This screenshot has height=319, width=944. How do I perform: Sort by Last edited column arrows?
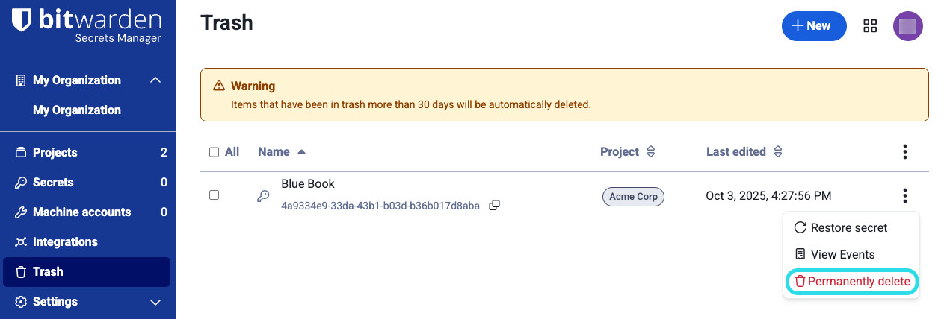coord(777,152)
